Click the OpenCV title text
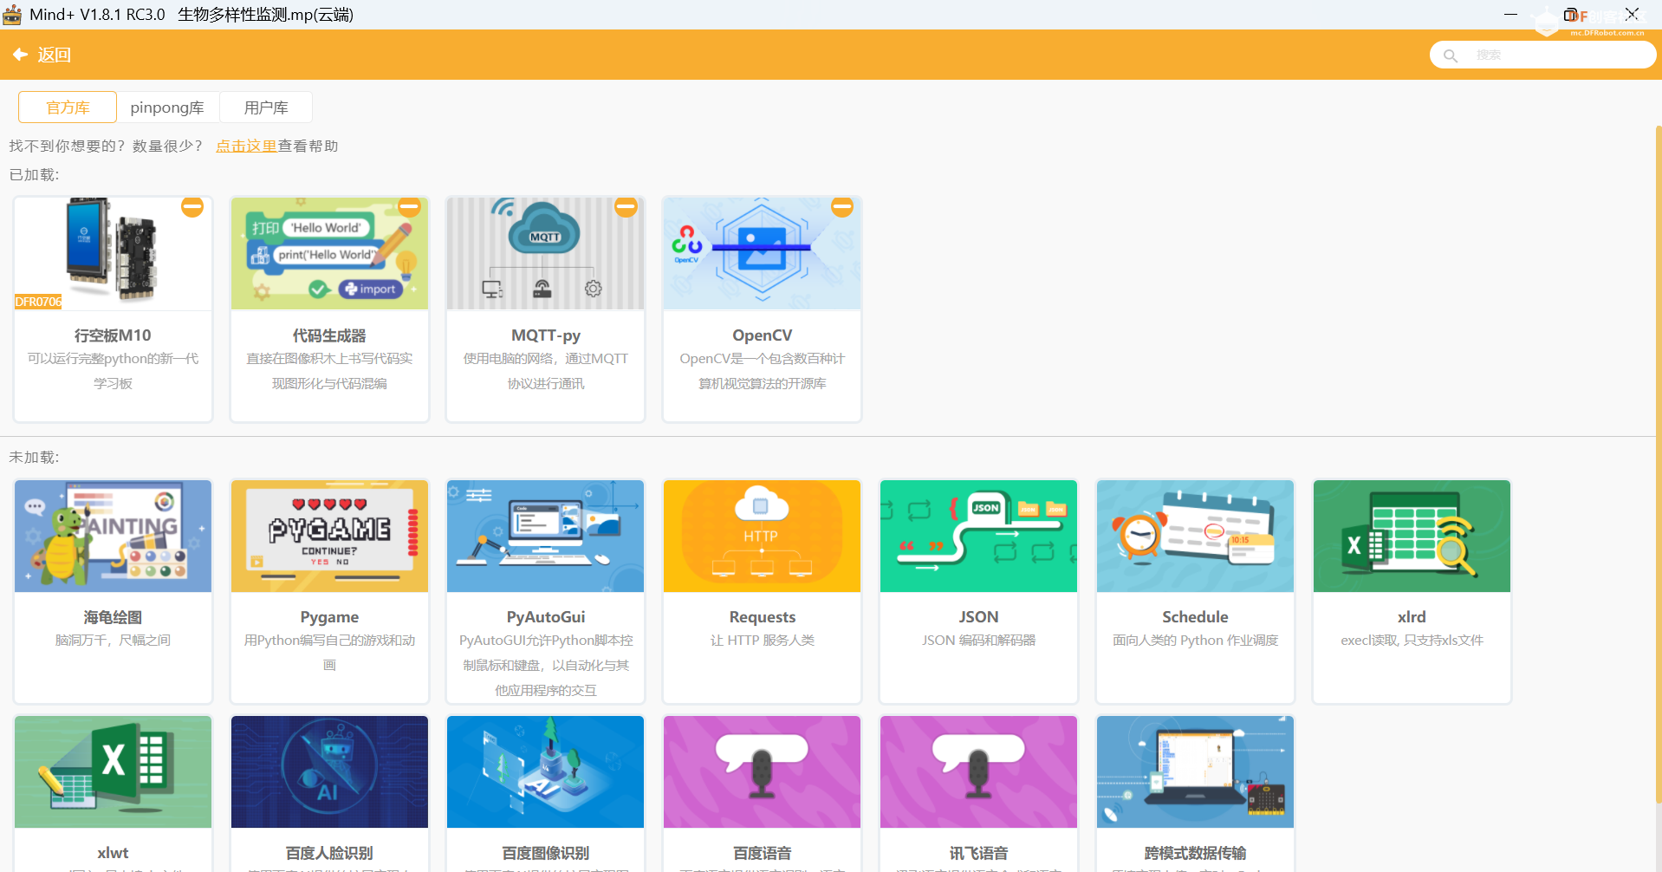The width and height of the screenshot is (1662, 872). (x=763, y=335)
